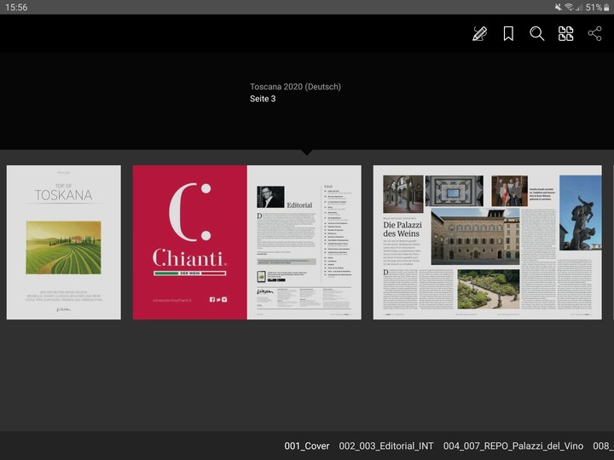Check the muted sound status icon
This screenshot has width=614, height=460.
click(x=559, y=7)
